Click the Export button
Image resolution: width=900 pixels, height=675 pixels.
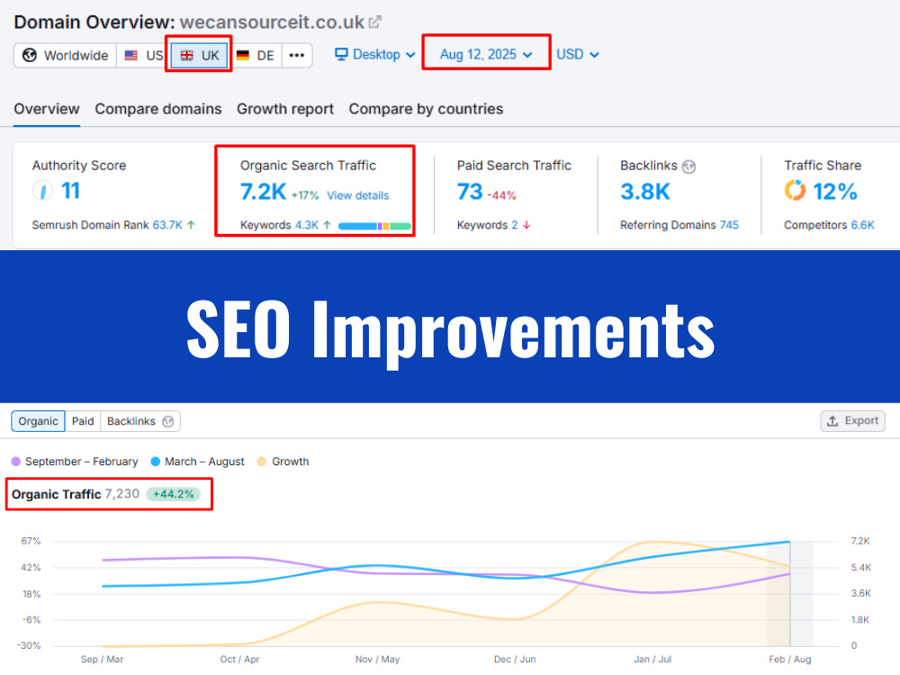852,420
